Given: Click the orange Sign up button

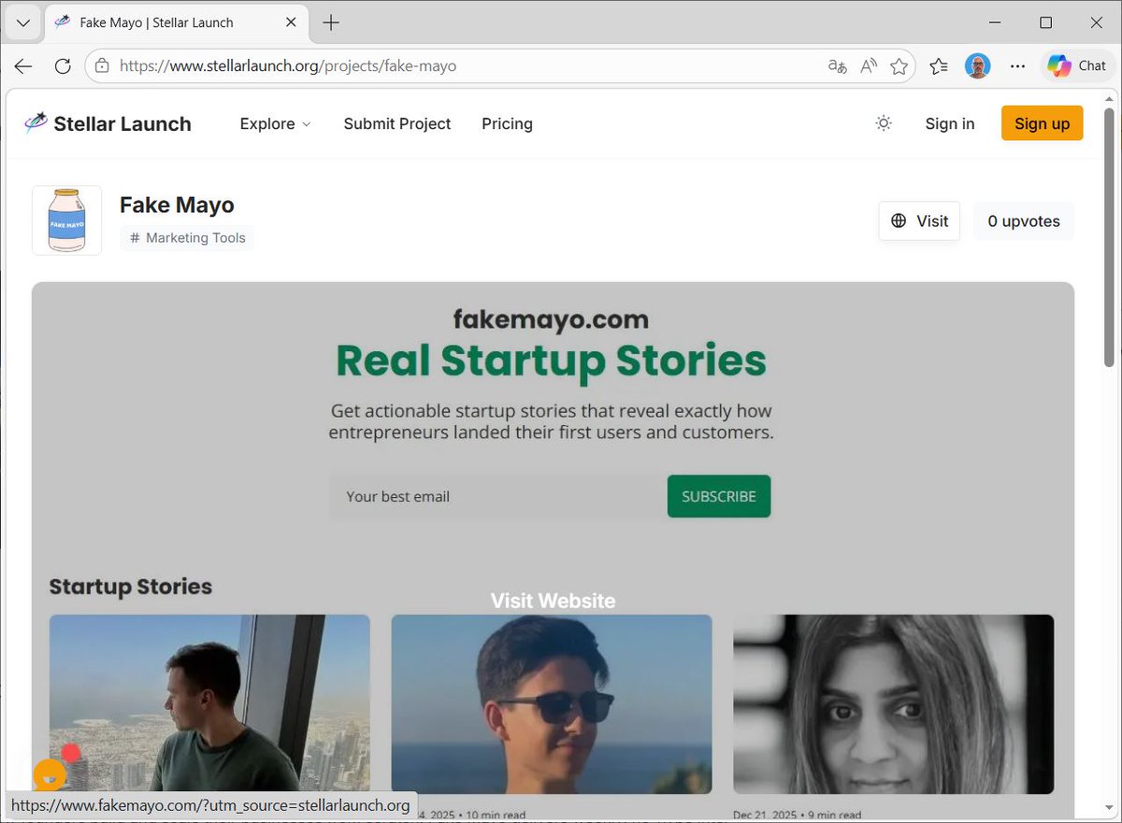Looking at the screenshot, I should (1042, 123).
